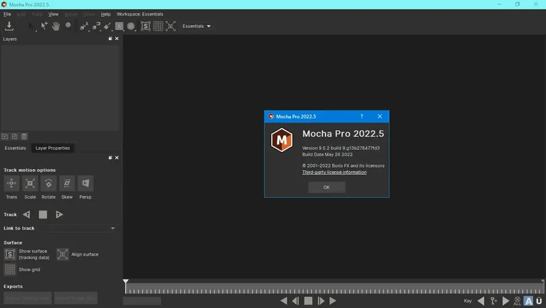Toggle Show grid in Surface section
Image resolution: width=546 pixels, height=308 pixels.
pyautogui.click(x=10, y=269)
